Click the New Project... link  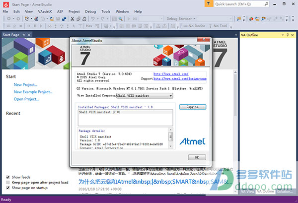[25, 85]
